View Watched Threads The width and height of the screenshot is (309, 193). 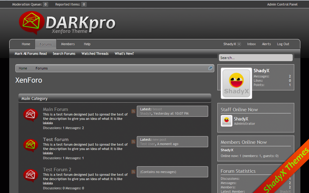click(95, 53)
